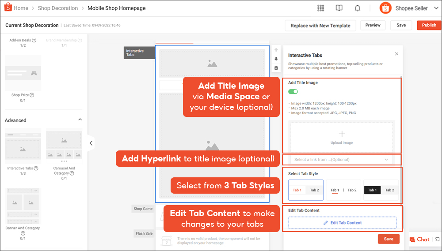Select the Carousel And Category component thumbnail
Image resolution: width=442 pixels, height=251 pixels.
64,146
